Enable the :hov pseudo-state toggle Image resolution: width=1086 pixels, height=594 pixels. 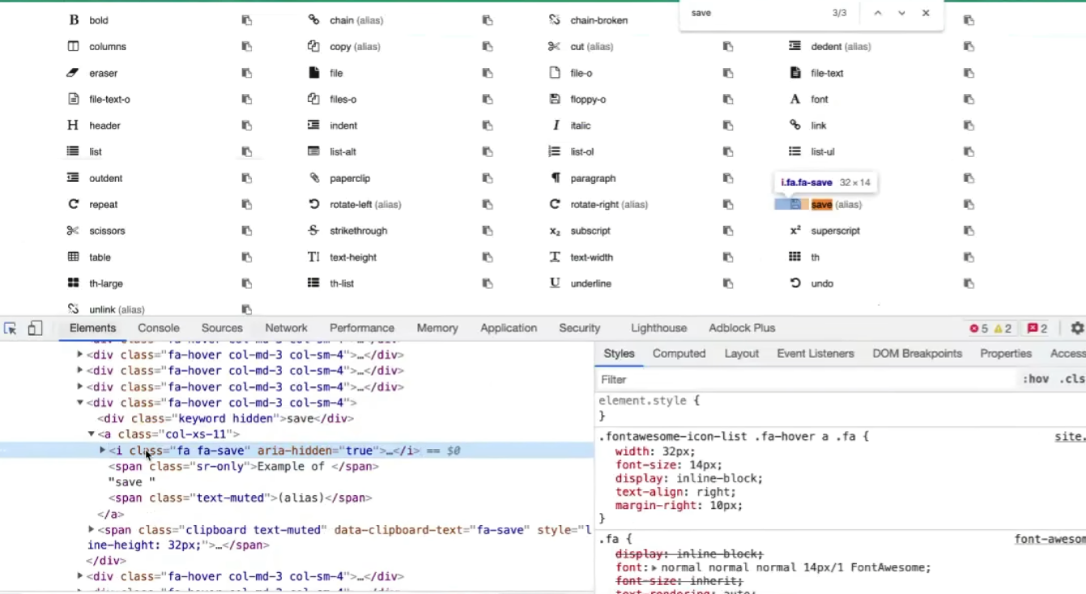(1037, 379)
